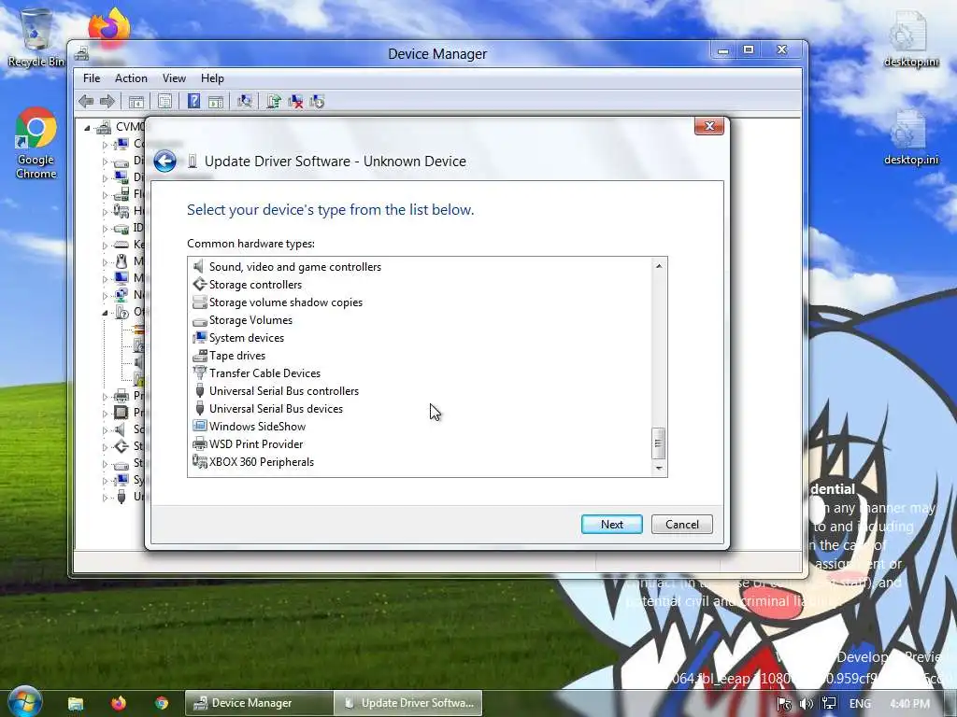The height and width of the screenshot is (717, 957).
Task: Click the hardware list scrollbar thumb
Action: click(x=658, y=443)
